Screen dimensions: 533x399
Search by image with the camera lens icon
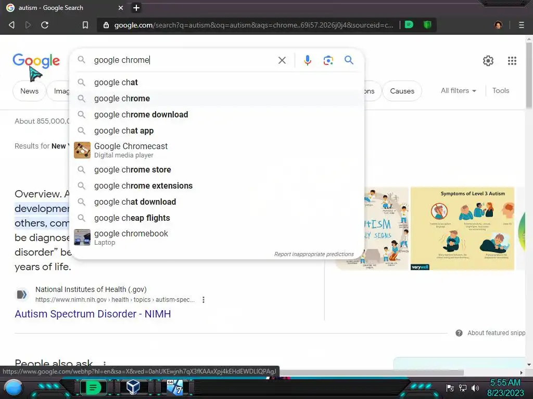pyautogui.click(x=328, y=60)
